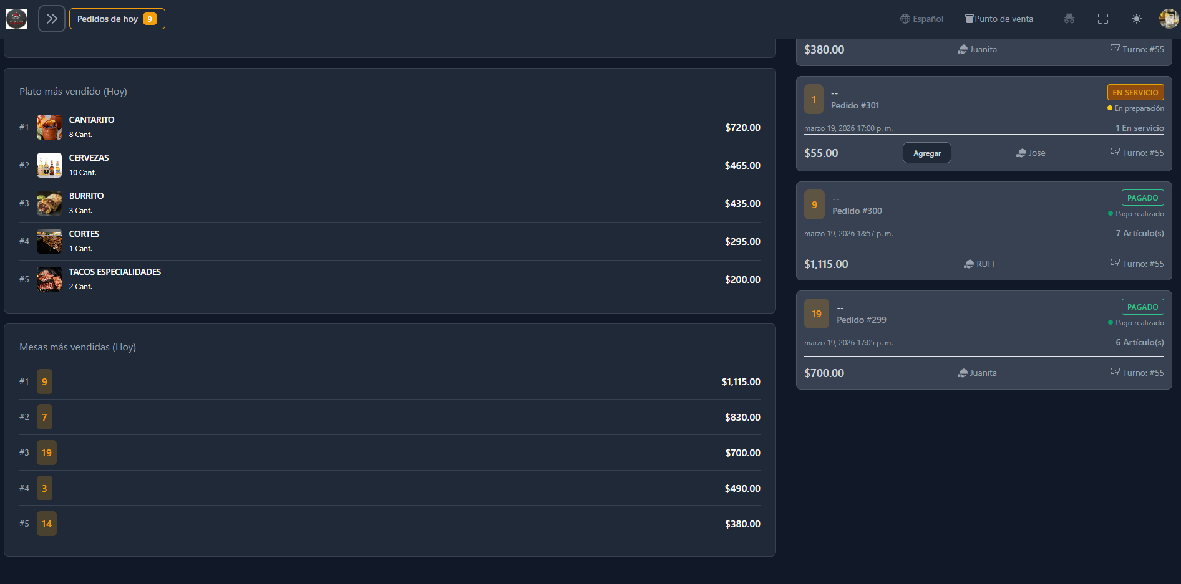Expand the sidebar with double-chevron button
The width and height of the screenshot is (1181, 584).
[x=52, y=19]
